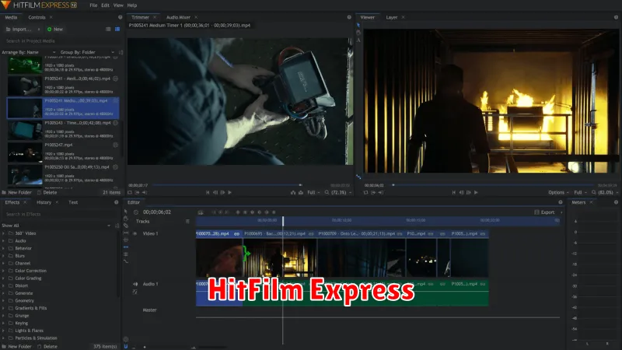Click Trimmer insert clip icon
This screenshot has height=350, width=622.
point(293,192)
